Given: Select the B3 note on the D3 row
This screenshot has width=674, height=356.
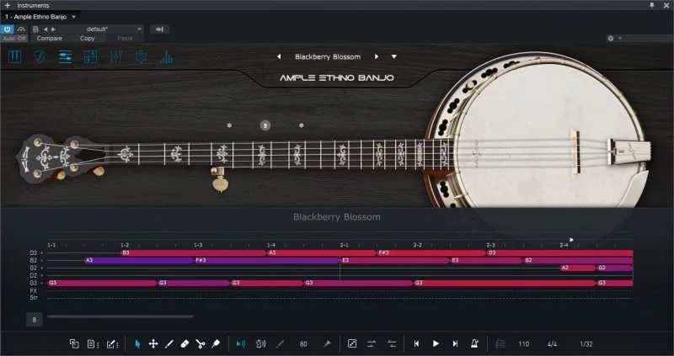Looking at the screenshot, I should coord(194,253).
